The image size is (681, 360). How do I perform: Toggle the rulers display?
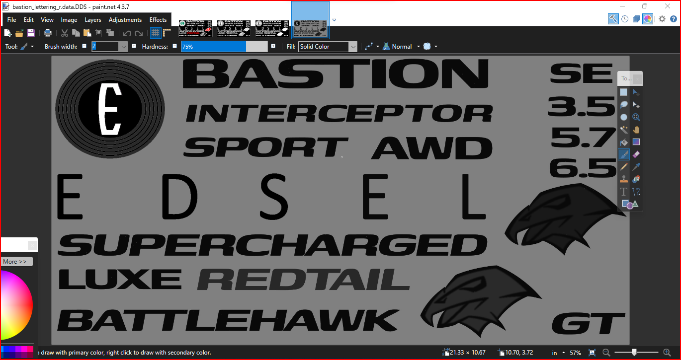pos(167,33)
